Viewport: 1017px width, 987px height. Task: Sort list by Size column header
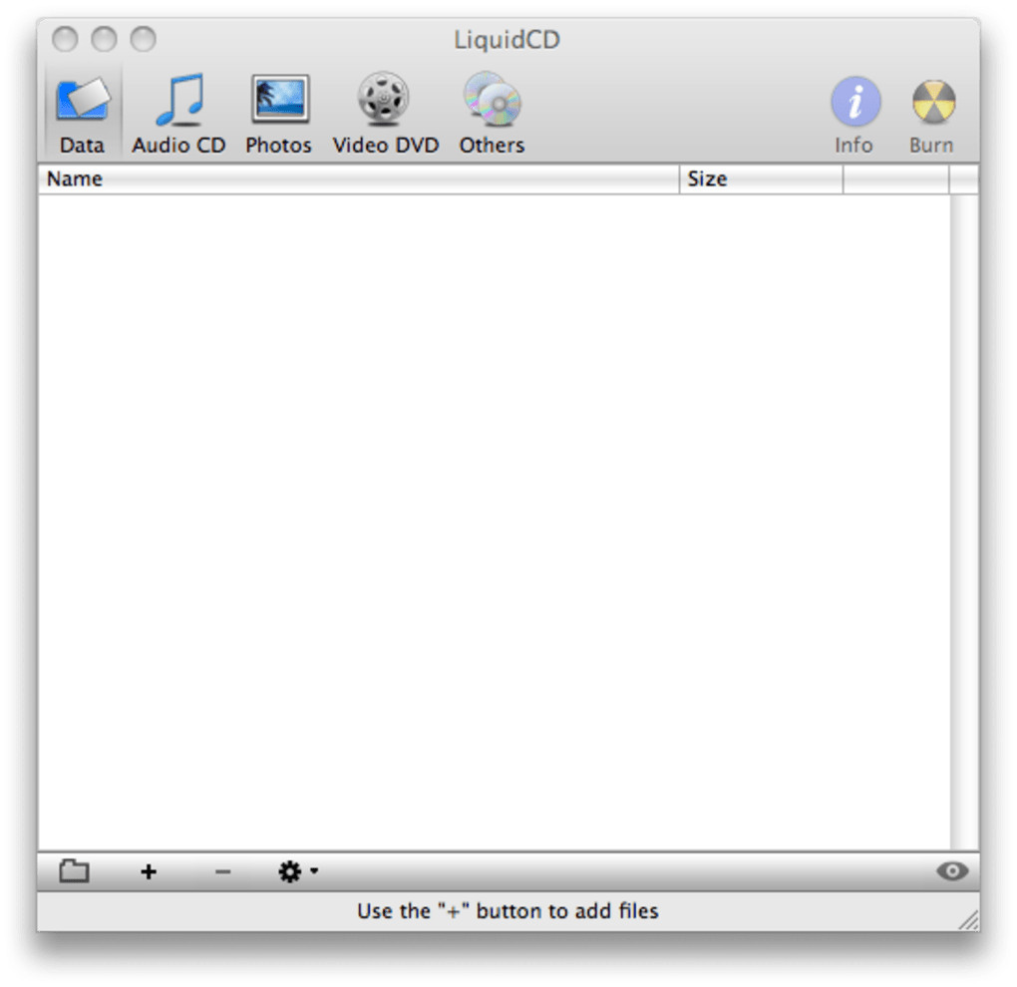[x=762, y=179]
